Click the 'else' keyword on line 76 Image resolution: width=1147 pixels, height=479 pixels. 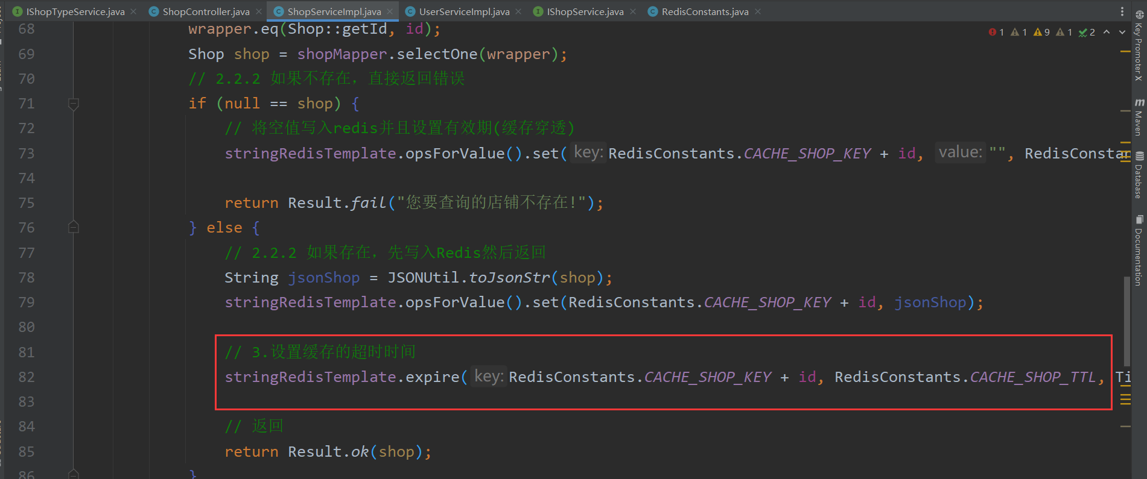point(224,228)
